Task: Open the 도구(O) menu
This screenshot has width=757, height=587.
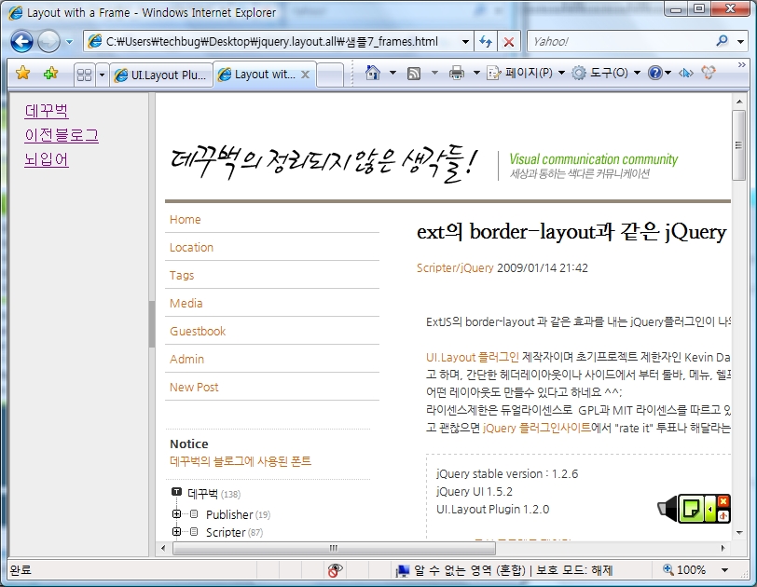Action: (x=606, y=73)
